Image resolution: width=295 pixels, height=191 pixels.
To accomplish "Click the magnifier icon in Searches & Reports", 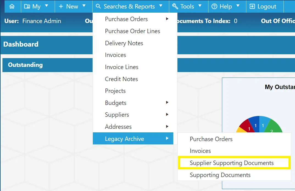I will coord(98,6).
